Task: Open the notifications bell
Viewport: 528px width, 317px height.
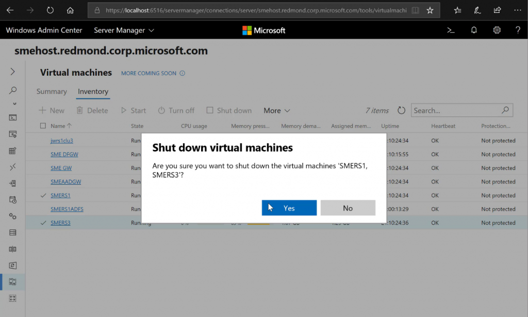Action: pyautogui.click(x=474, y=30)
